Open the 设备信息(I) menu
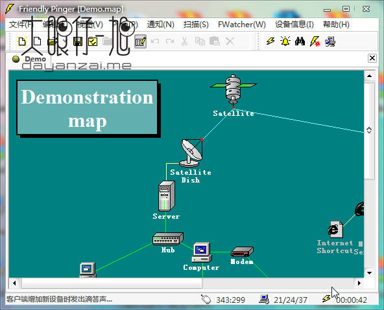This screenshot has width=384, height=310. pyautogui.click(x=294, y=25)
